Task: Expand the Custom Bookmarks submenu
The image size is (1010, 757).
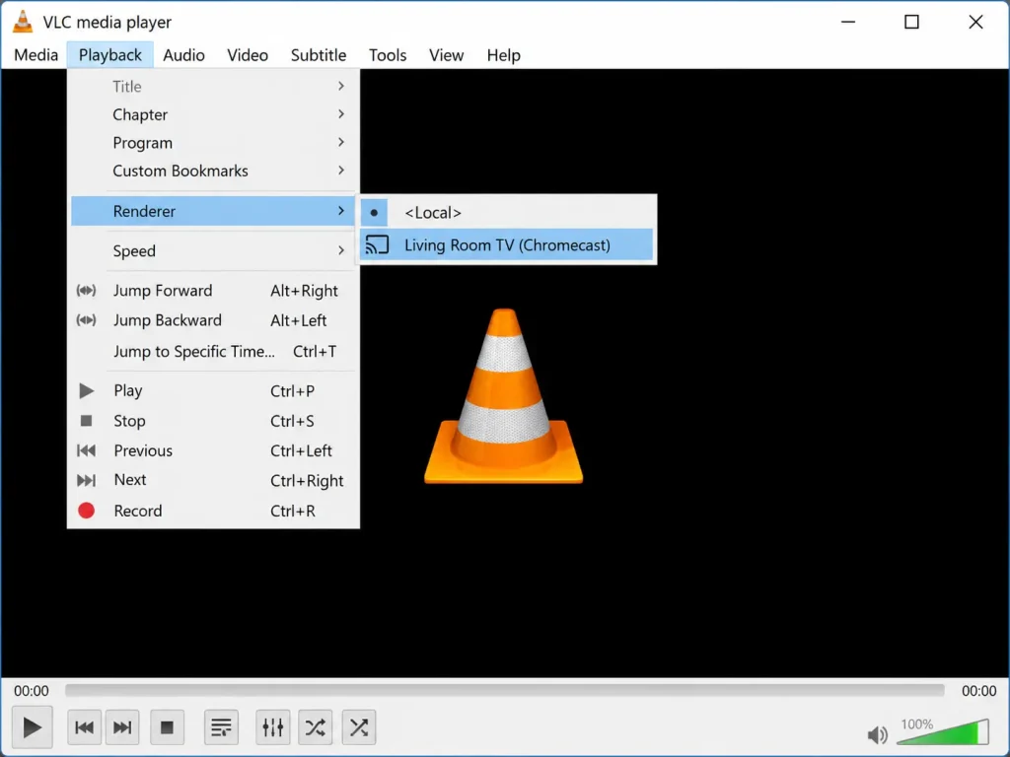Action: click(213, 172)
